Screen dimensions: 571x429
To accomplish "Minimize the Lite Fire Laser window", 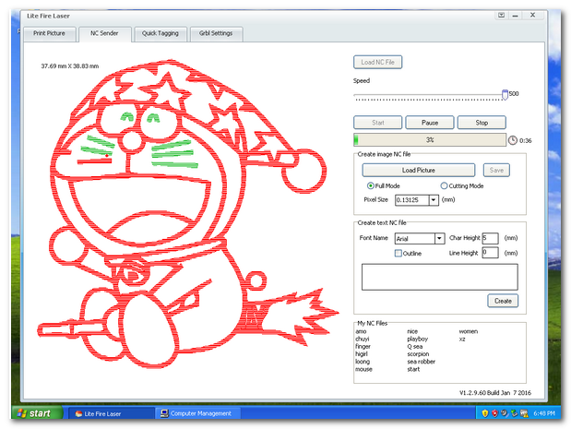I will [516, 16].
